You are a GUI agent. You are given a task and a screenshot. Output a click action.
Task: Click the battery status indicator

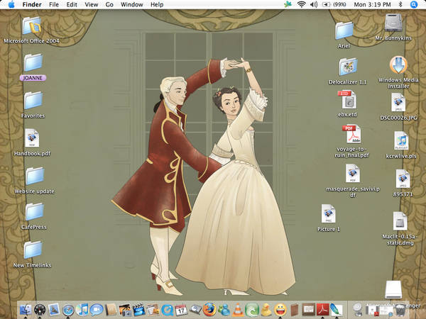(334, 5)
